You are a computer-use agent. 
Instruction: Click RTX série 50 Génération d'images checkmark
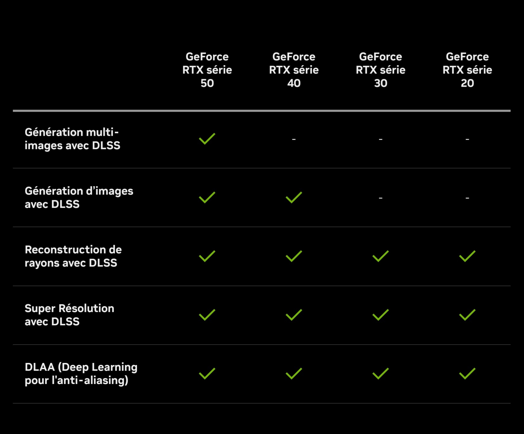pos(207,197)
